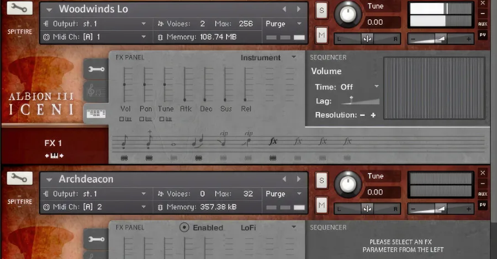Toggle RAM chip under bold fx articulation
Image resolution: width=497 pixels, height=259 pixels.
coord(273,158)
